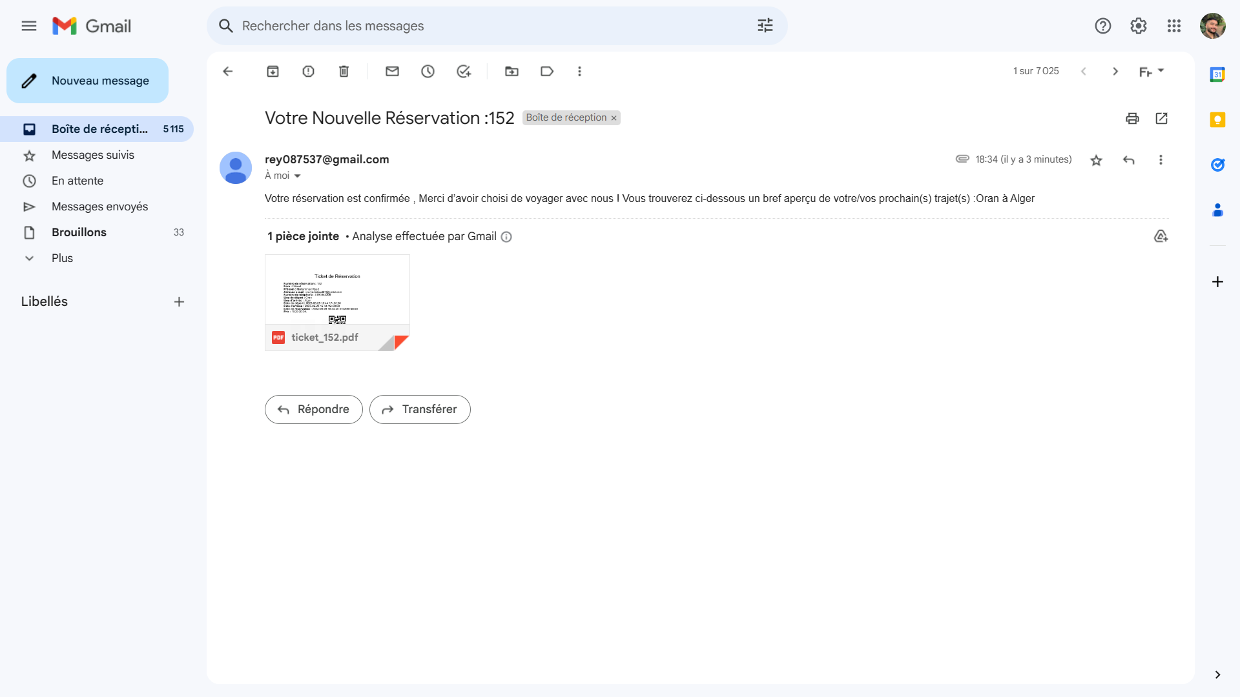Delete the current email

pos(344,71)
